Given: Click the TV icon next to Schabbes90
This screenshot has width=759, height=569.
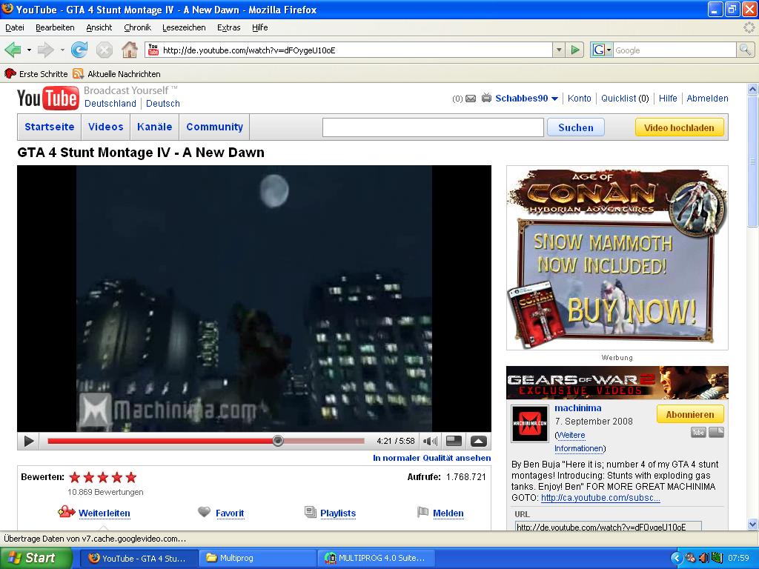Looking at the screenshot, I should (486, 99).
